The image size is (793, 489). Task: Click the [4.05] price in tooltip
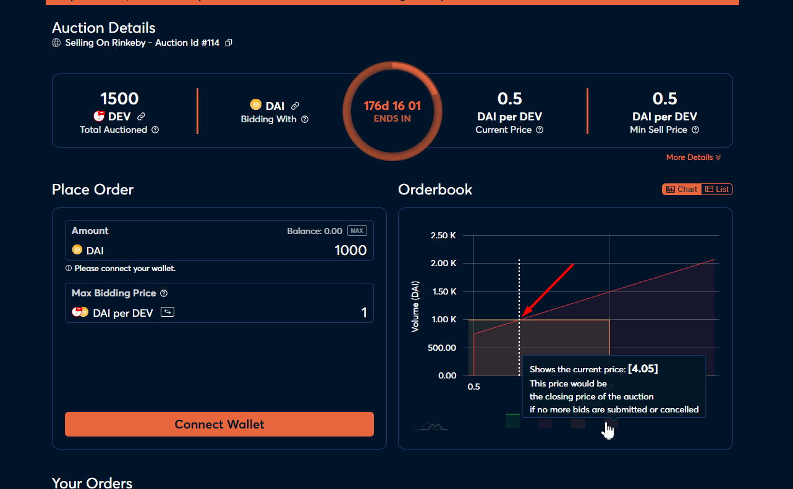643,369
